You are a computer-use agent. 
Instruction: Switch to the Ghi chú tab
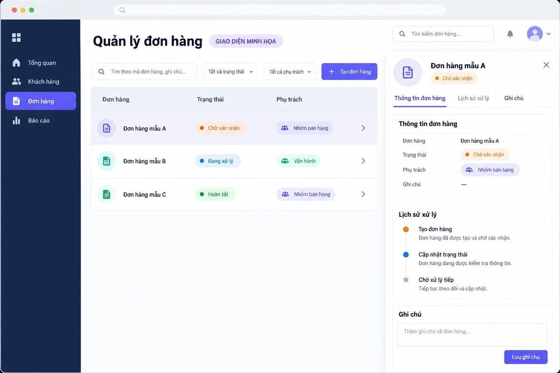click(x=514, y=98)
